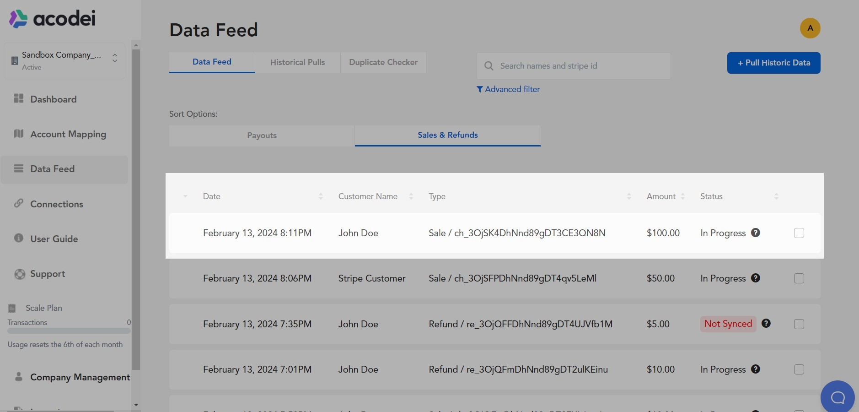This screenshot has width=859, height=412.
Task: Open Dashboard from the sidebar
Action: [54, 99]
